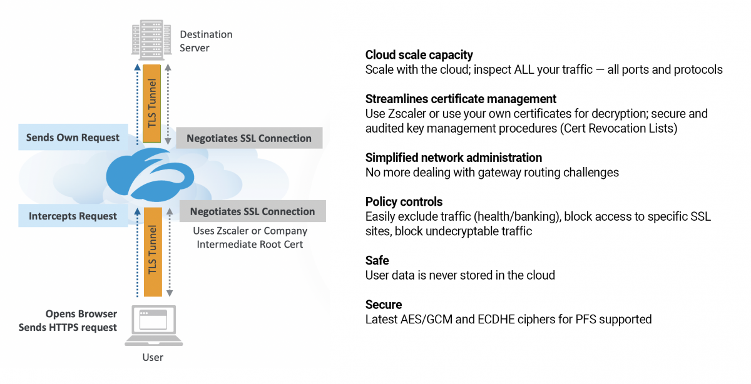Click the Destination Server rack icon

tap(153, 39)
